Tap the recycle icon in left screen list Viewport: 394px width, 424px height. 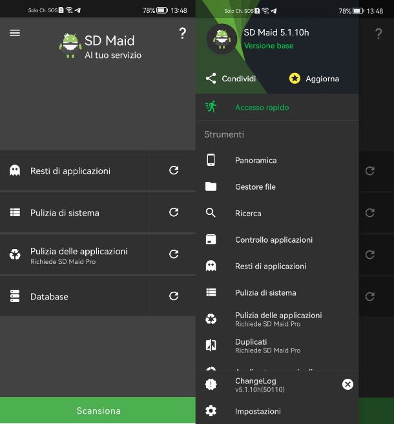(15, 254)
